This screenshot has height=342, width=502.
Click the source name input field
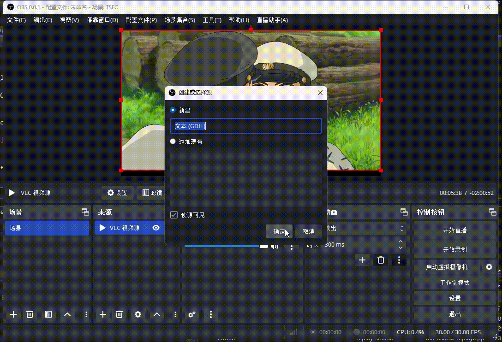click(x=246, y=126)
